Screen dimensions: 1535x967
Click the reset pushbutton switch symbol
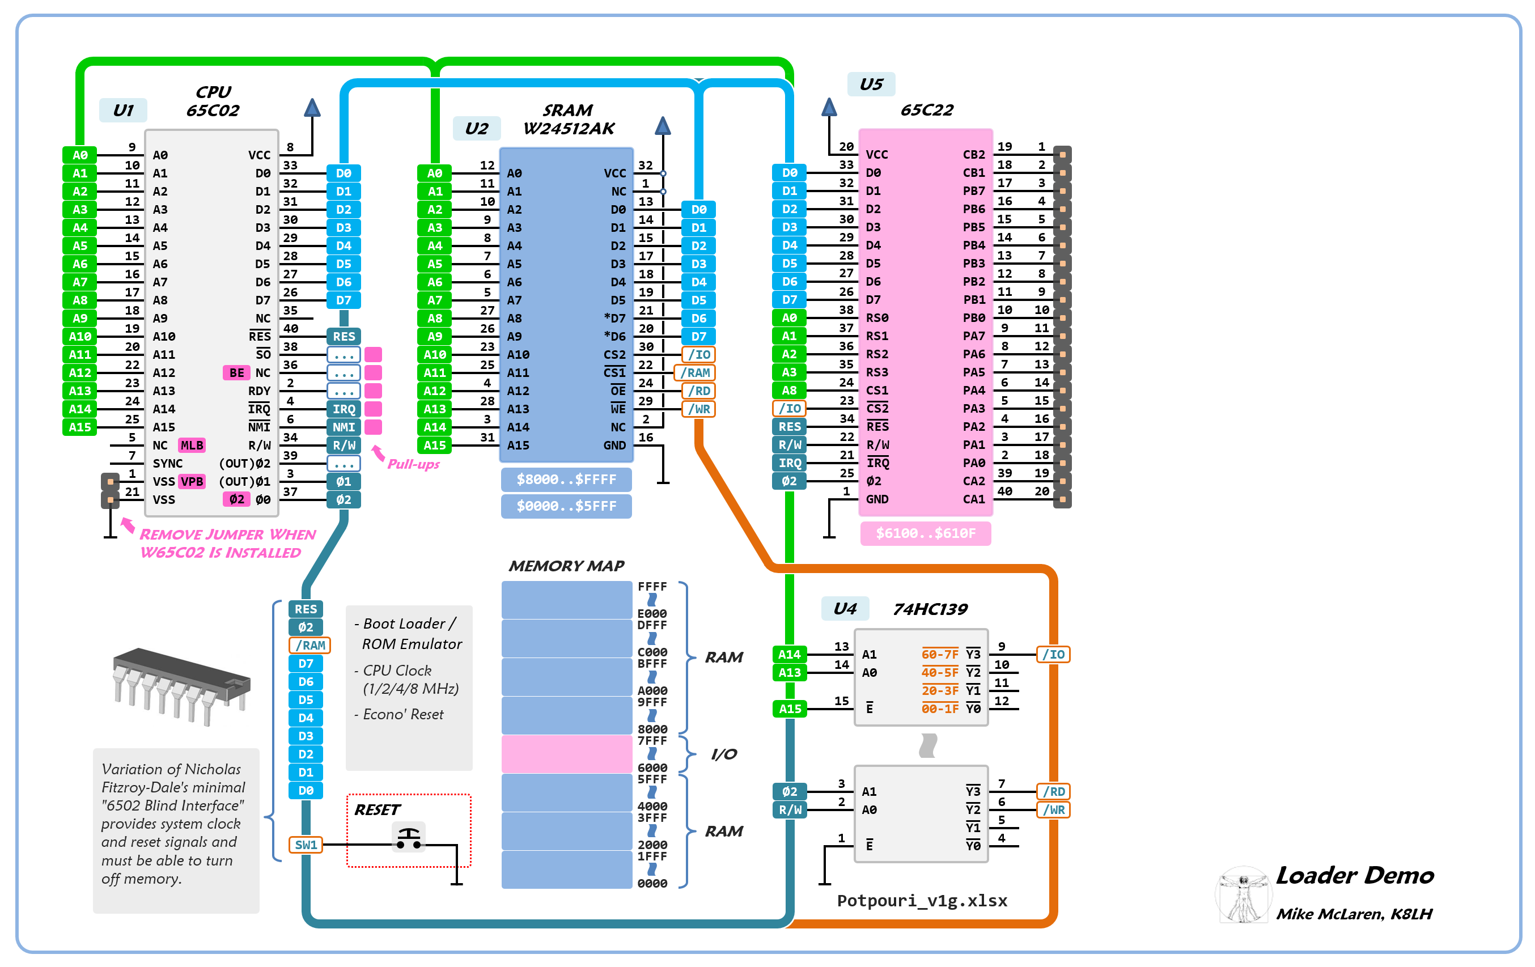[409, 838]
